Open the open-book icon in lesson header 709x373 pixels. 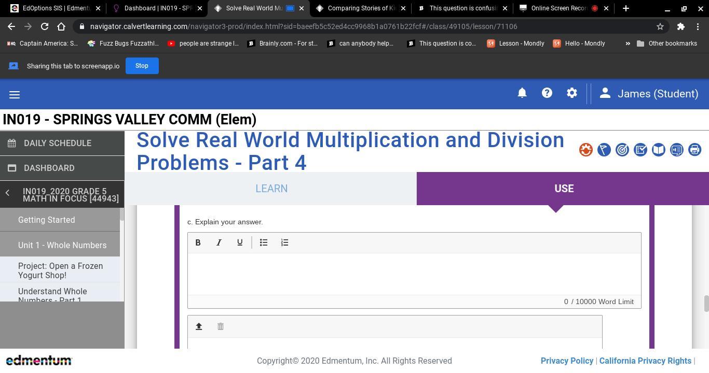[x=658, y=150]
